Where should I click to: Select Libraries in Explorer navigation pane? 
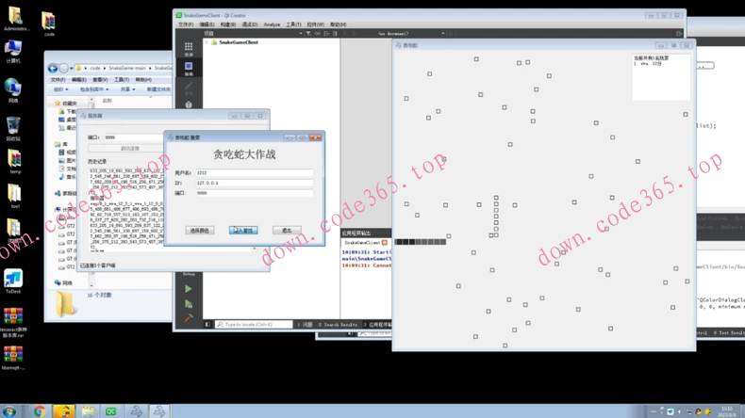(x=61, y=144)
